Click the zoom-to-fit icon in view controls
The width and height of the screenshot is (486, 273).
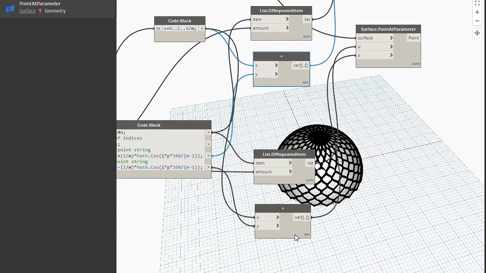[477, 3]
